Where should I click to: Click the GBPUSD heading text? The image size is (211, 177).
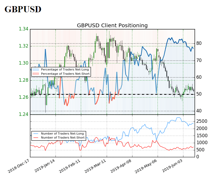pos(23,10)
